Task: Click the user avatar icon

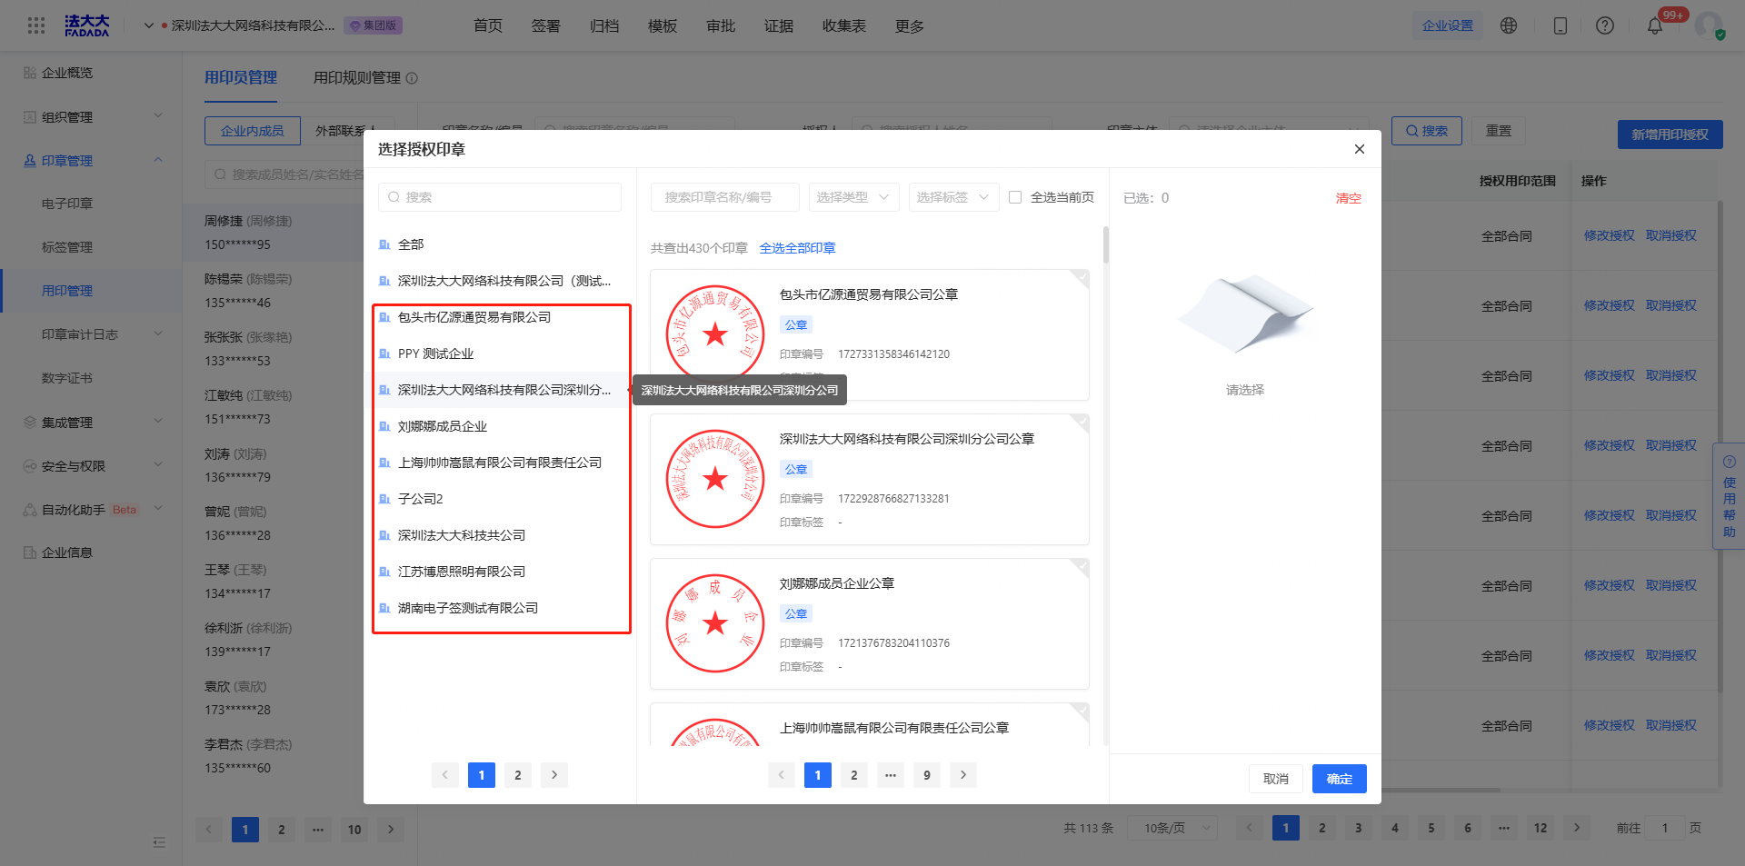Action: tap(1709, 25)
